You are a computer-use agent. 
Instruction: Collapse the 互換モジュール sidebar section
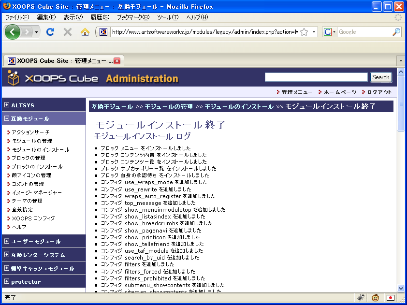tap(7, 118)
